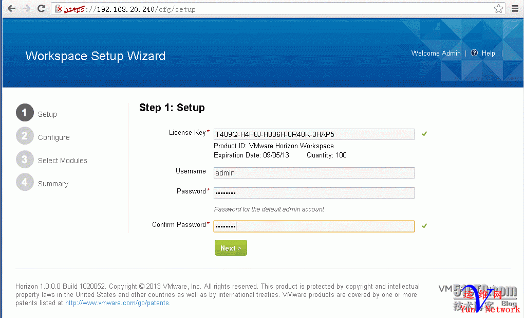Click the green checkmark beside Confirm Password
Viewport: 524px width, 318px height.
424,226
